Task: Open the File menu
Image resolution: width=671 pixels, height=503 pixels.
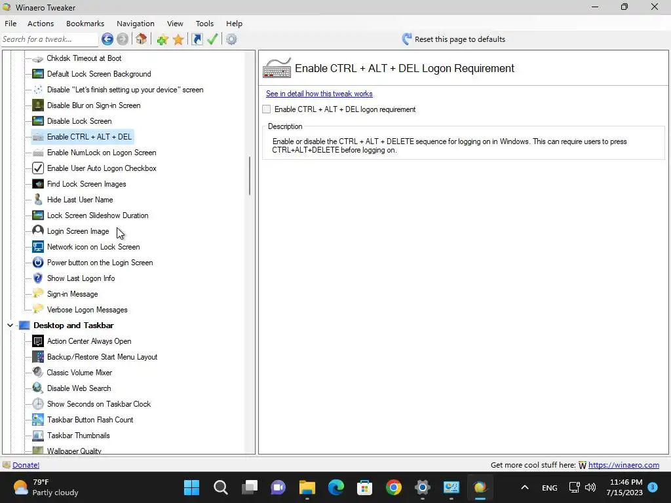Action: [10, 24]
